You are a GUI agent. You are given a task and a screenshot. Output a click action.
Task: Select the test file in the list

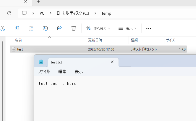[x=20, y=49]
